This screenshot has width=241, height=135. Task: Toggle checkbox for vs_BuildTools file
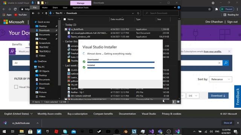pos(66,29)
